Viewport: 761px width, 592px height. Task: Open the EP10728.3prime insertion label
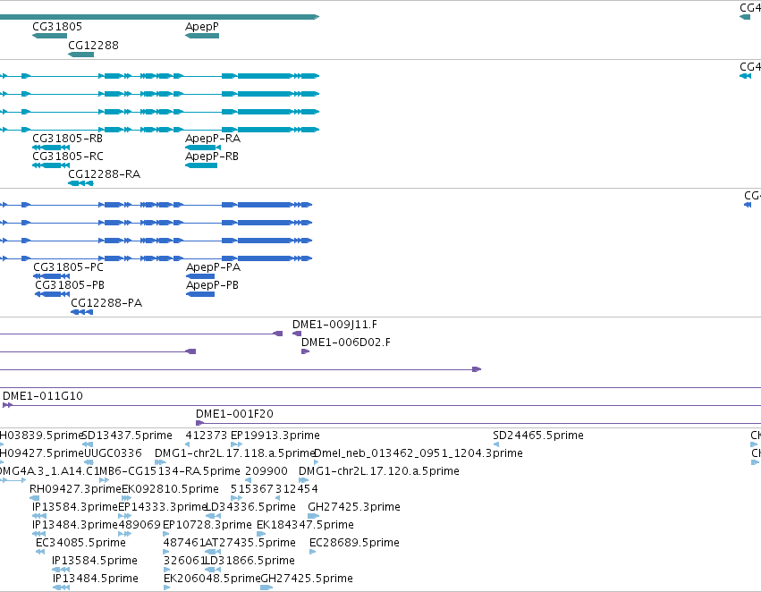[207, 525]
